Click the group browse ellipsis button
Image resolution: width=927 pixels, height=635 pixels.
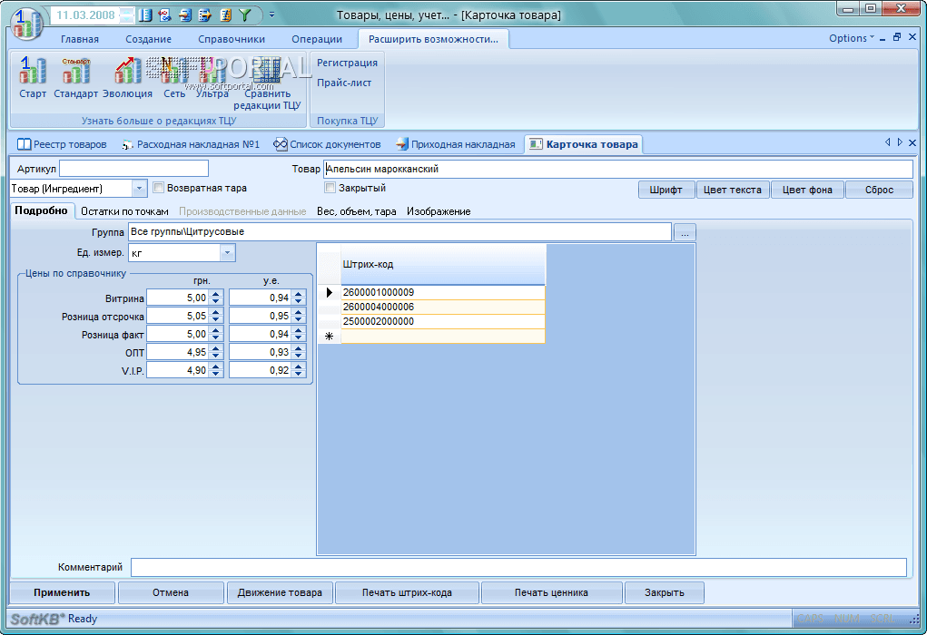coord(685,232)
